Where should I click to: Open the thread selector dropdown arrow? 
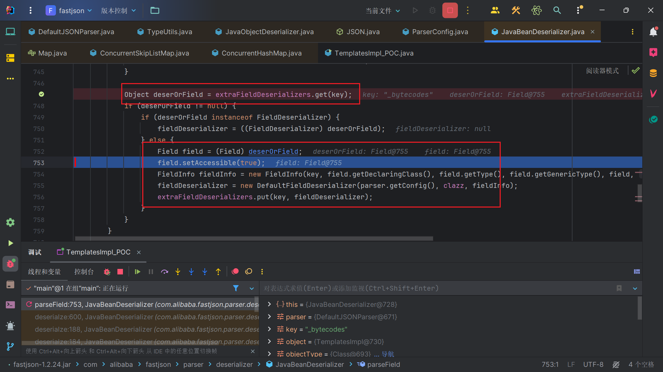(x=252, y=288)
